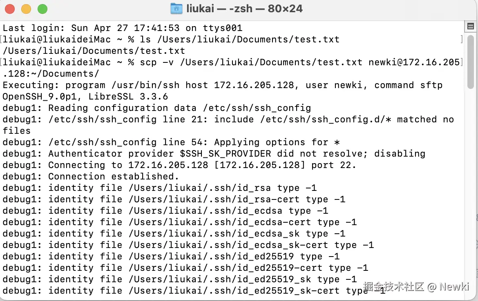Viewport: 478px width, 301px height.
Task: Click the 'Connecting to 172.16.205.128' debug line
Action: pos(179,165)
